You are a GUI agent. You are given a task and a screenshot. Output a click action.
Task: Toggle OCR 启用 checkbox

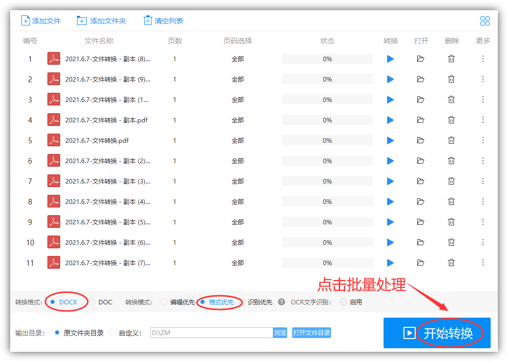(351, 302)
